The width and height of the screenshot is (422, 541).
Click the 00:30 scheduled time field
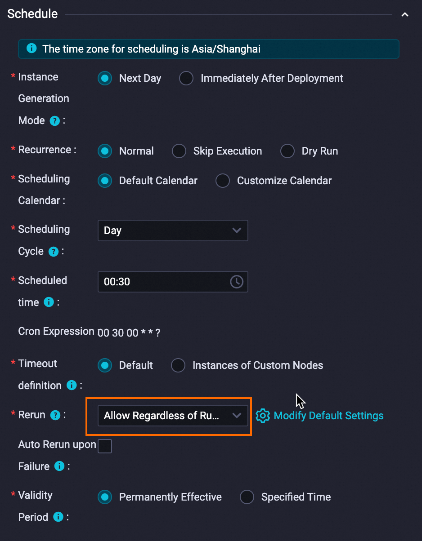164,282
